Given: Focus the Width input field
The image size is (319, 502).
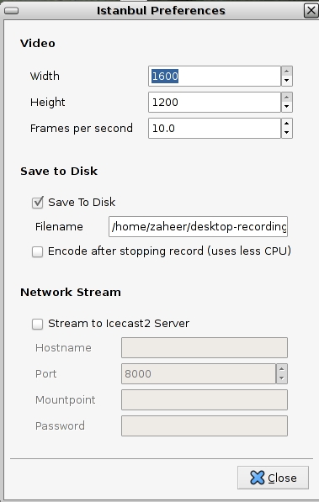Looking at the screenshot, I should click(215, 77).
